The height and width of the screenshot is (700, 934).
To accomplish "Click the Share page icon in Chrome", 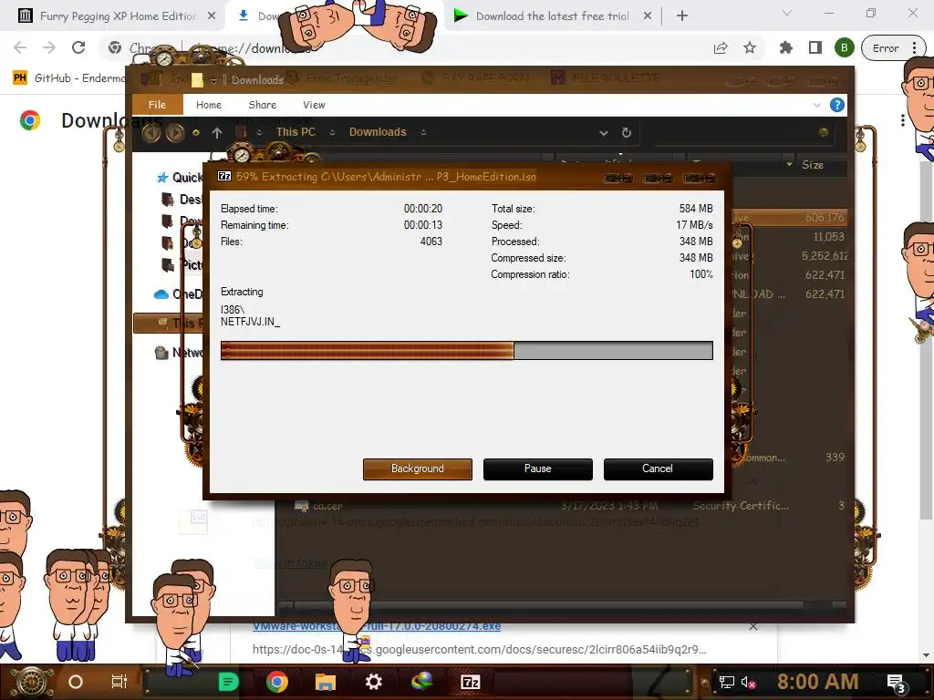I will point(721,48).
